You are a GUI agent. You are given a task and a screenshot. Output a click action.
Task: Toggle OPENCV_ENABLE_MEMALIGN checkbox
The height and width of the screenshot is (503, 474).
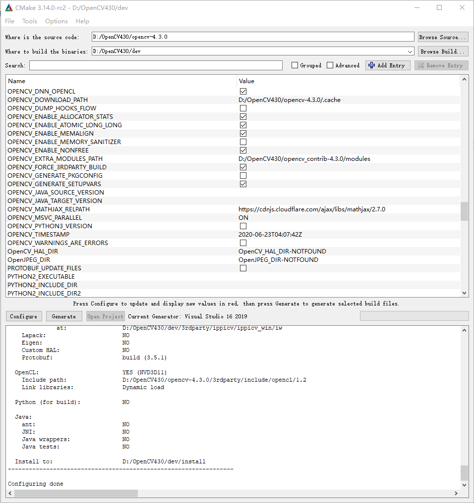click(x=243, y=134)
